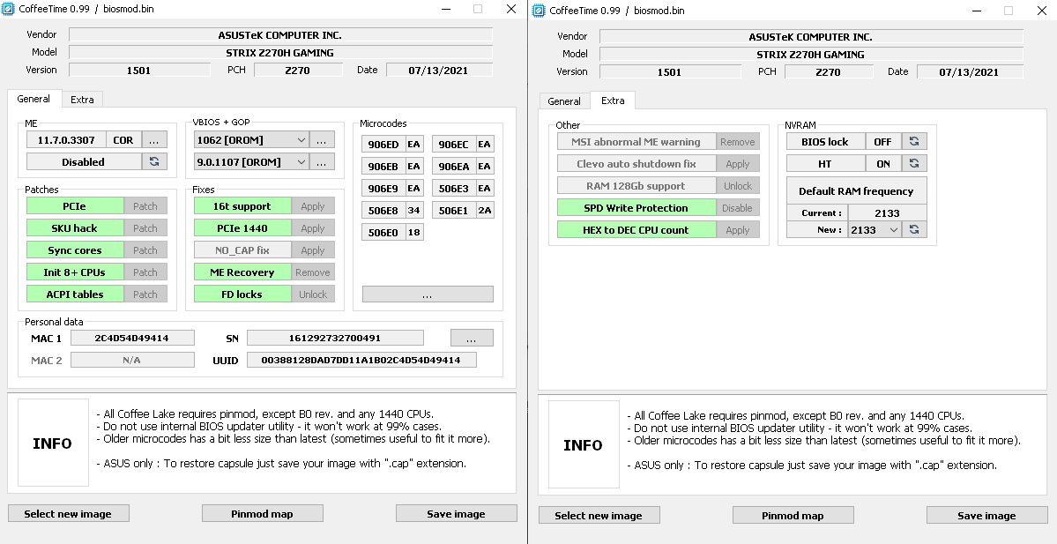This screenshot has width=1057, height=544.
Task: Click the ME state refresh icon in left window
Action: 154,161
